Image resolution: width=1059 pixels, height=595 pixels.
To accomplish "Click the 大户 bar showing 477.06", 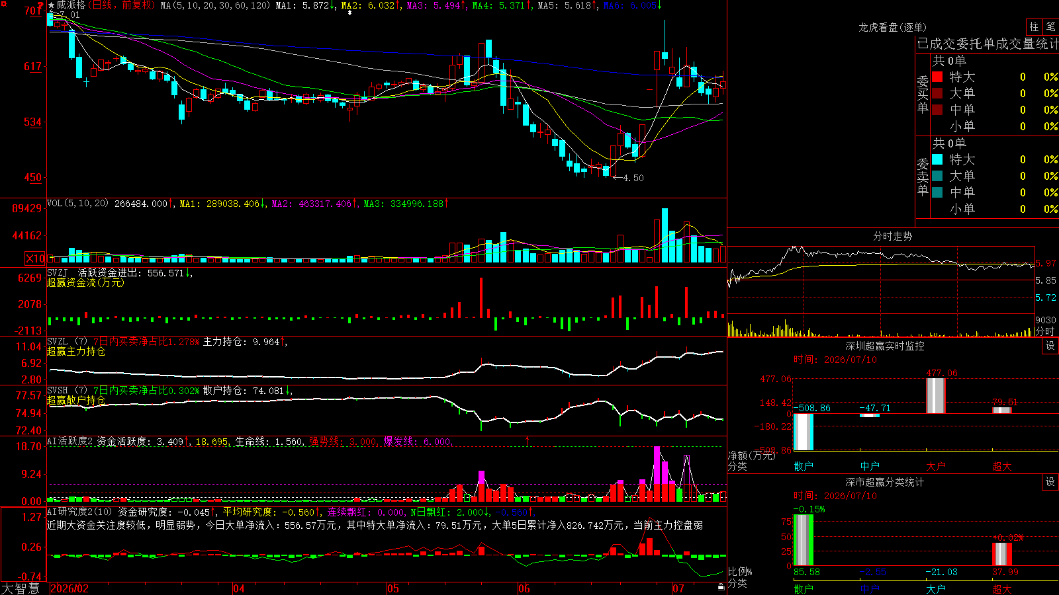I will pos(936,395).
